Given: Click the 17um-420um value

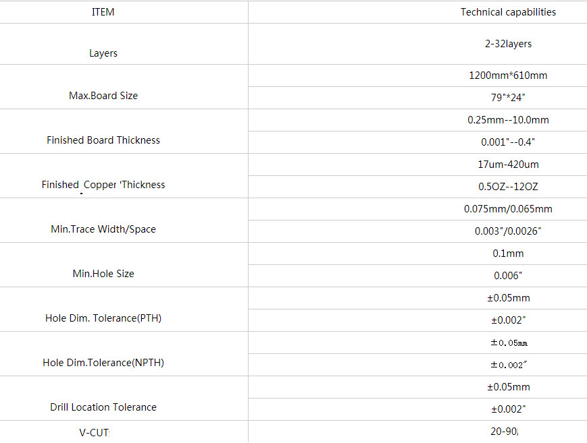Looking at the screenshot, I should point(508,165).
